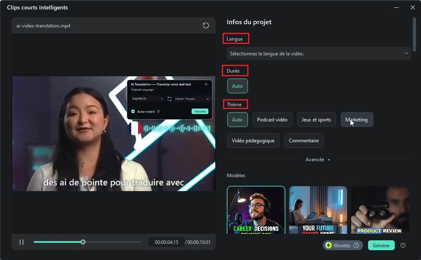Close the Clips courts intelligents window
421x260 pixels.
point(413,7)
